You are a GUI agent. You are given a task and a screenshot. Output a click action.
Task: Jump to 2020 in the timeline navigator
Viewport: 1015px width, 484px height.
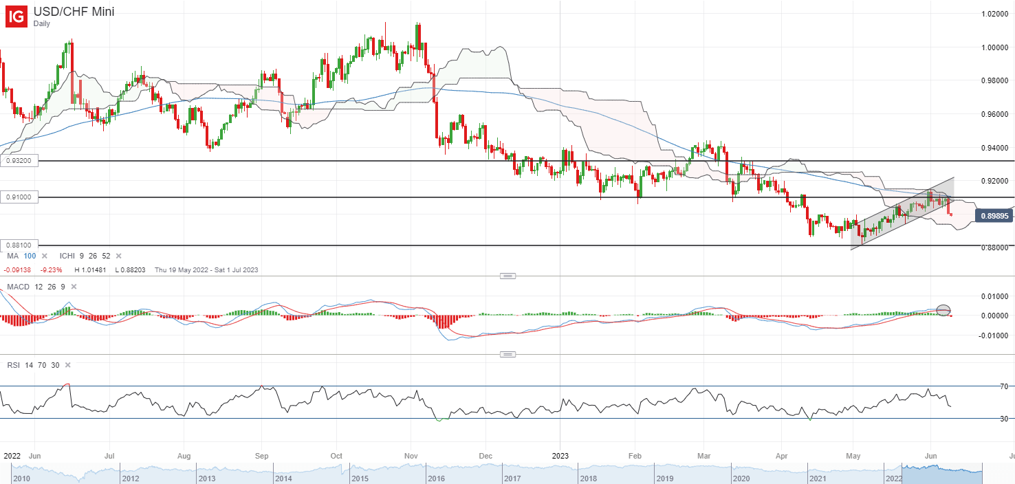pos(741,477)
